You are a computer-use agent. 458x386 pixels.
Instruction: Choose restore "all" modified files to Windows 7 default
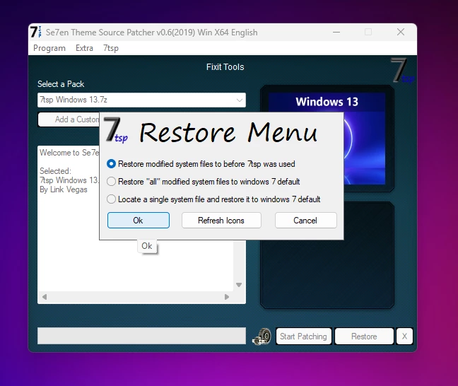(111, 182)
